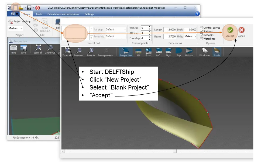
Task: Switch to the Right view
Action: pos(168,52)
